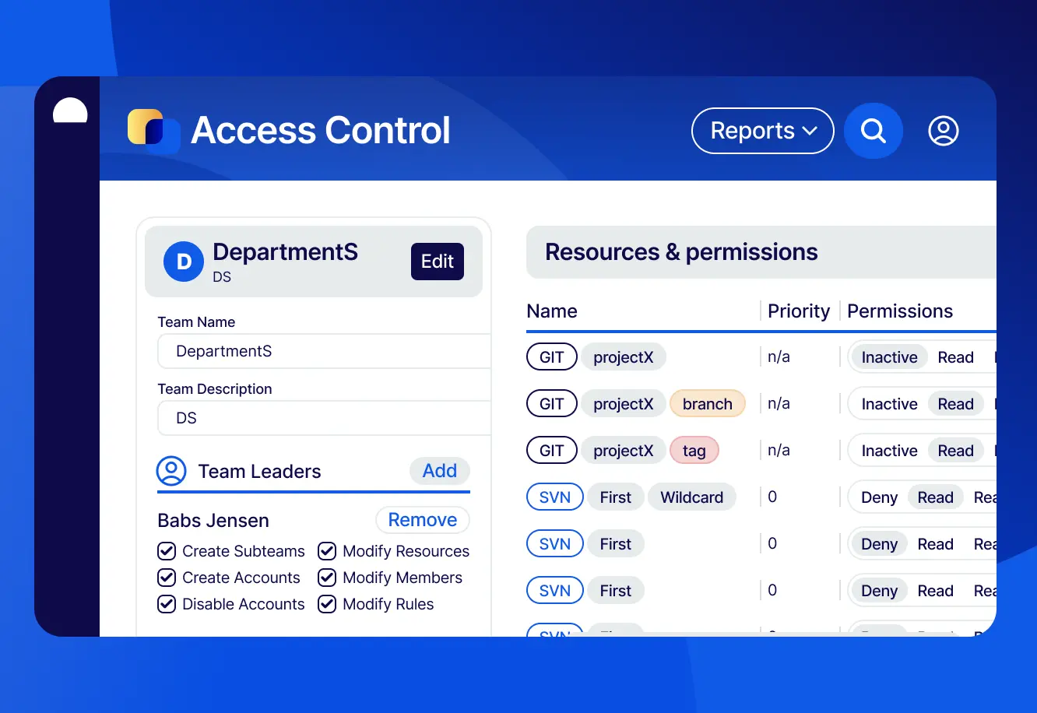This screenshot has width=1037, height=713.
Task: Select Inactive in the projectX branch row
Action: [889, 404]
